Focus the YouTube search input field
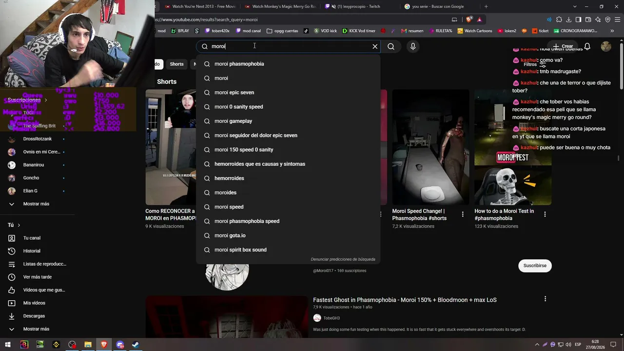 coord(288,46)
